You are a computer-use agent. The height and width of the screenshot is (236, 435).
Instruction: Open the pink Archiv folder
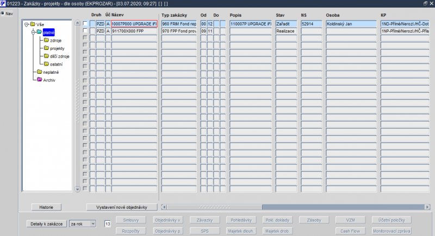39,80
